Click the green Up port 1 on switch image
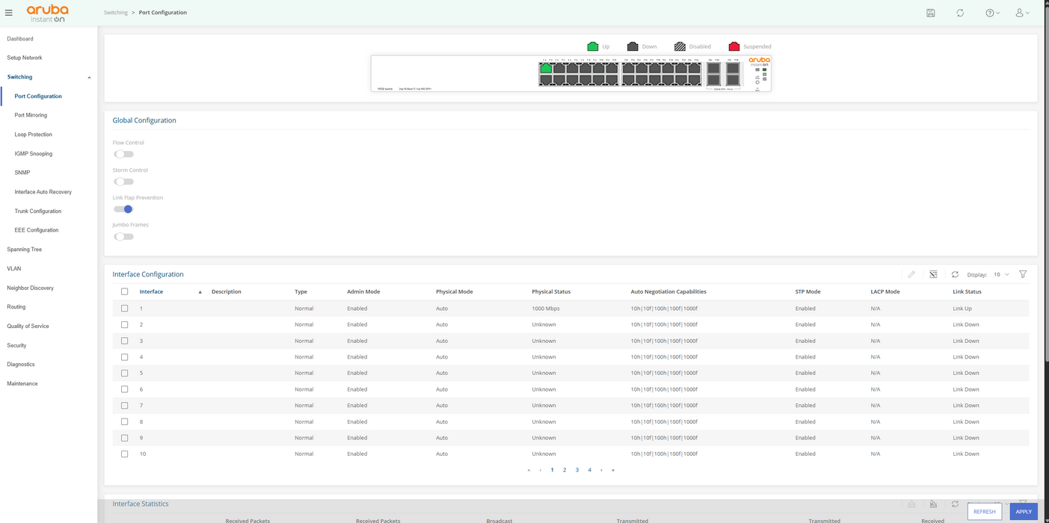This screenshot has width=1049, height=523. [x=546, y=68]
